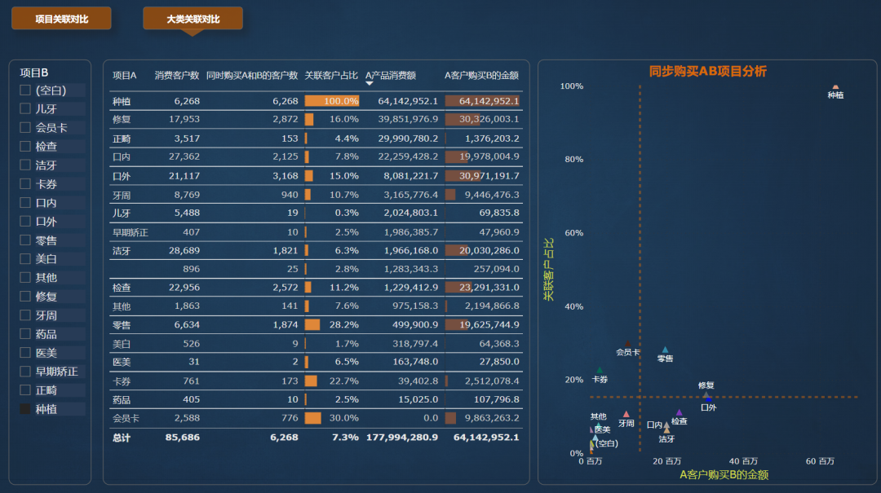Select the 洁牙 row label in table
881x493 pixels.
coord(122,251)
